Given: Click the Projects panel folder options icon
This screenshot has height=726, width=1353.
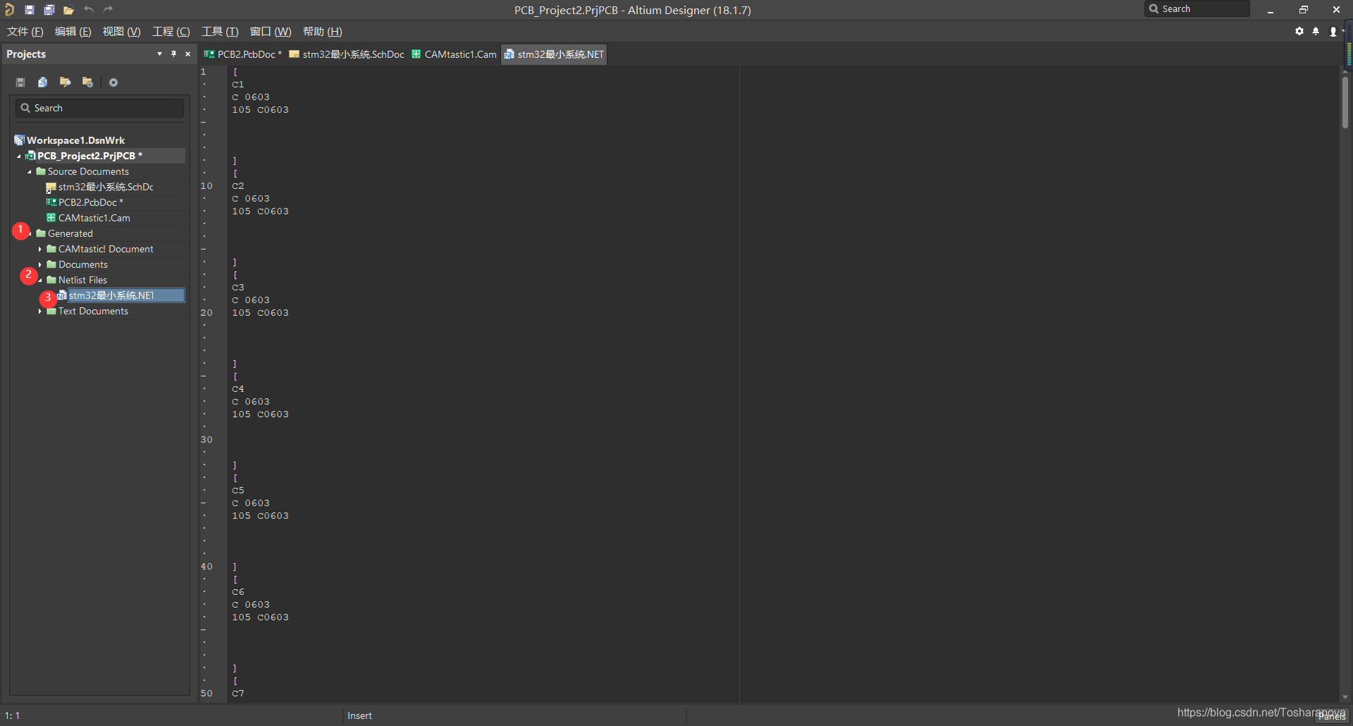Looking at the screenshot, I should (x=87, y=82).
